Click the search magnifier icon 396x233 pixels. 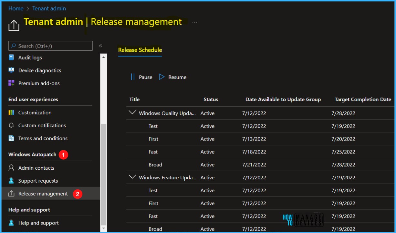point(14,46)
